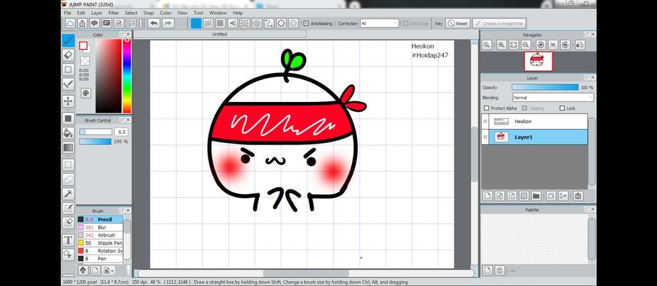Viewport: 657px width, 286px height.
Task: Select the Move tool
Action: 68,101
